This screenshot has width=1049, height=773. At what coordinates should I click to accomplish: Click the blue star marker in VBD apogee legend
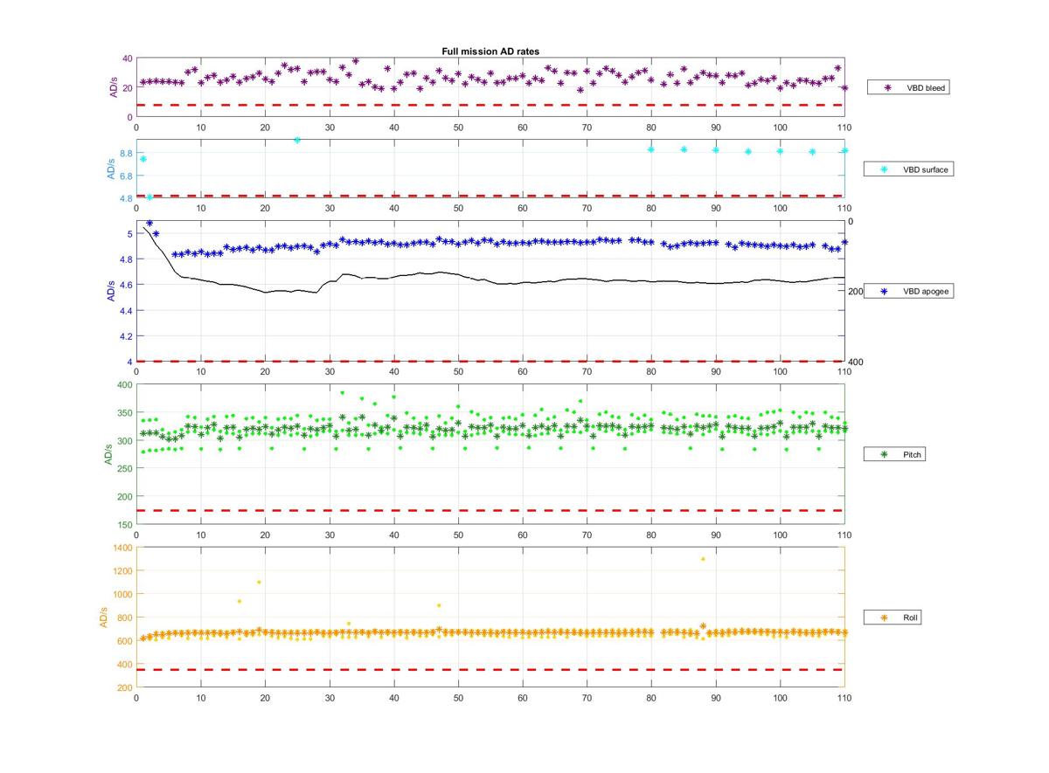pyautogui.click(x=885, y=292)
